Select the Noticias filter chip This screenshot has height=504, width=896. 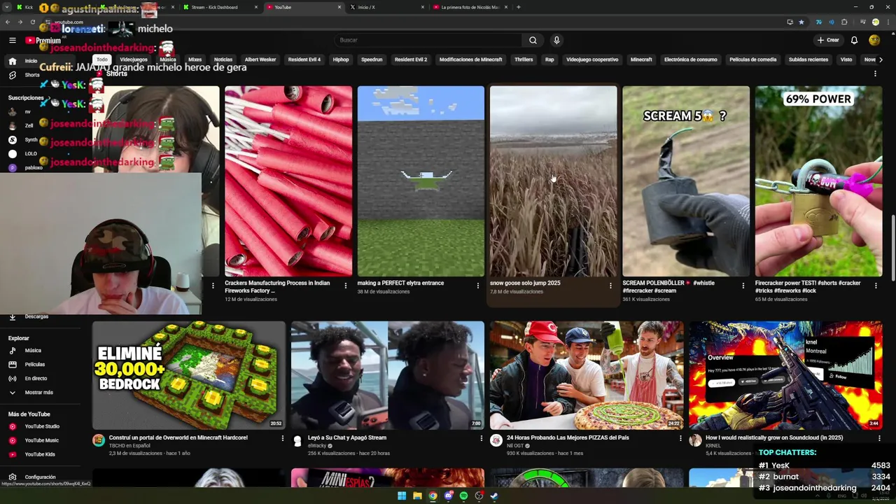pyautogui.click(x=223, y=59)
